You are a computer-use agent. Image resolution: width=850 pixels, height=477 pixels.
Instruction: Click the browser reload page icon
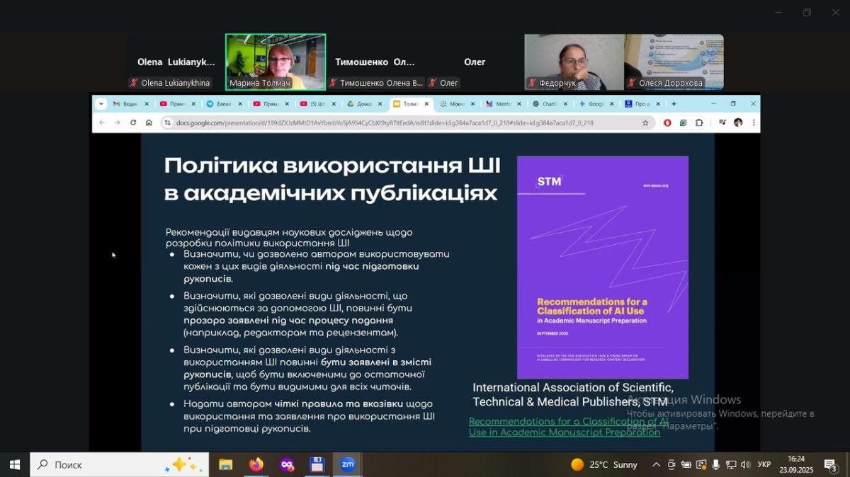(x=133, y=122)
